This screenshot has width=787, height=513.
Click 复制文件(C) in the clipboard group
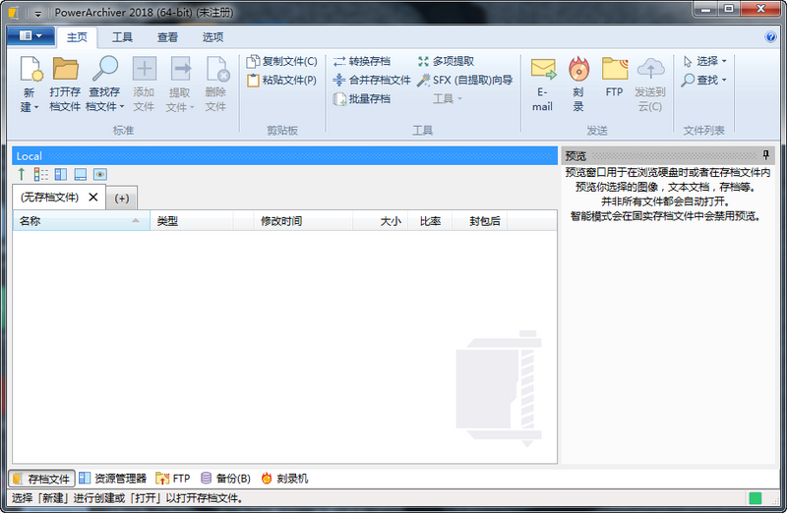coord(282,61)
